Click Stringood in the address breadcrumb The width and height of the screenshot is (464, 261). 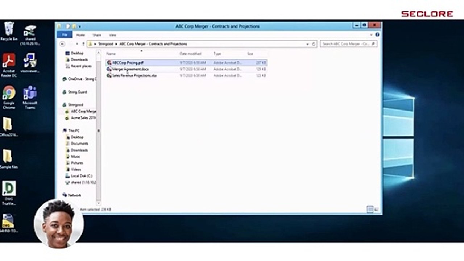(105, 44)
